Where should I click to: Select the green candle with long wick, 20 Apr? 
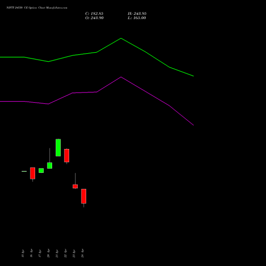49,165
